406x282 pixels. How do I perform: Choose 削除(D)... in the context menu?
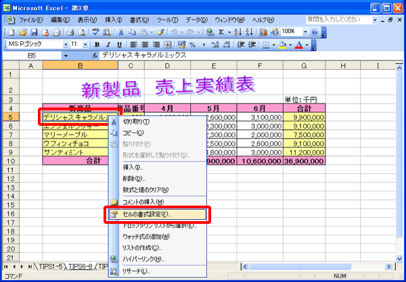158,179
